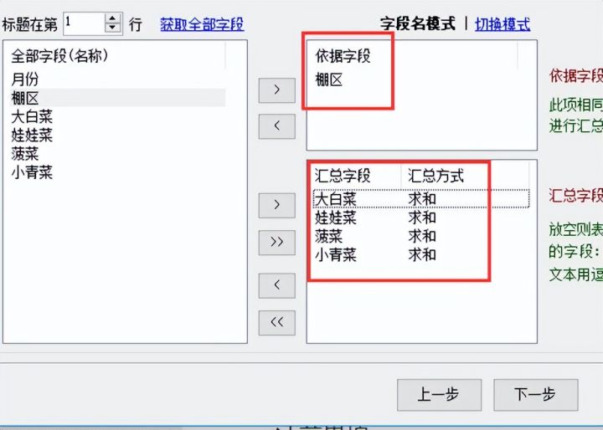Remove field from 依据字段 with < button

[277, 126]
